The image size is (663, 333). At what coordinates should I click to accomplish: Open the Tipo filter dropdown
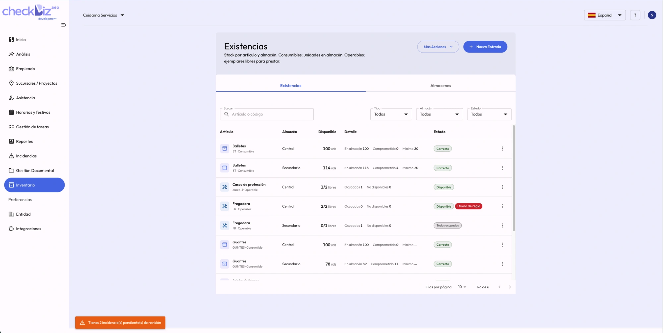click(391, 114)
